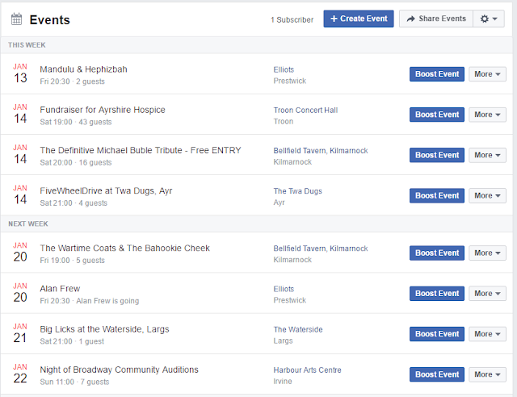Open More dropdown for Alan Frew event
Viewport: 517px width, 397px height.
pos(487,294)
